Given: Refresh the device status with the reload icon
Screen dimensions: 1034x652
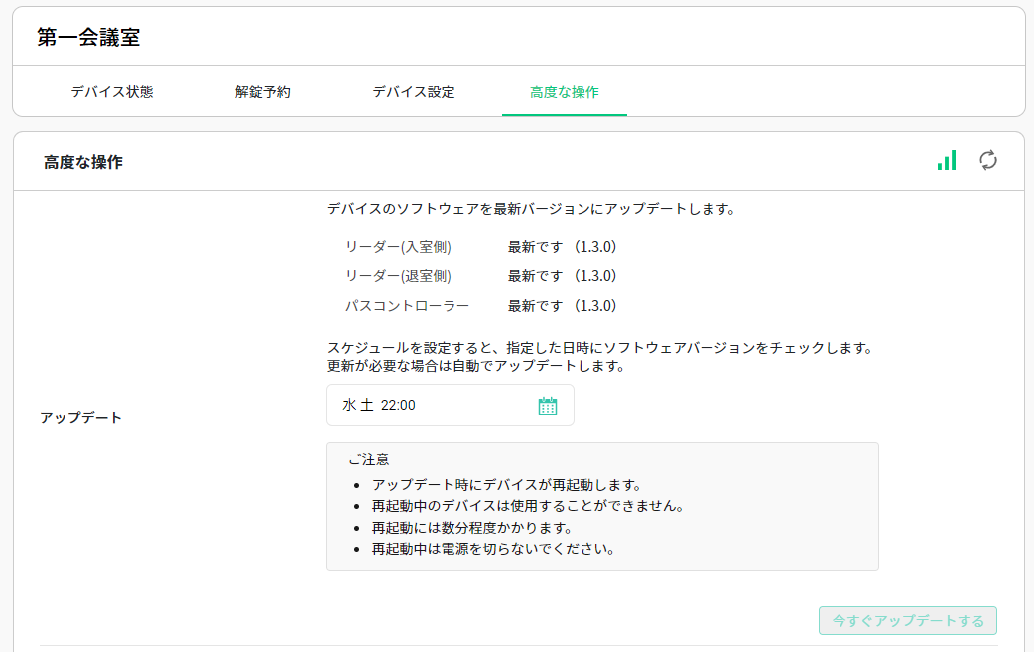Looking at the screenshot, I should pyautogui.click(x=987, y=160).
